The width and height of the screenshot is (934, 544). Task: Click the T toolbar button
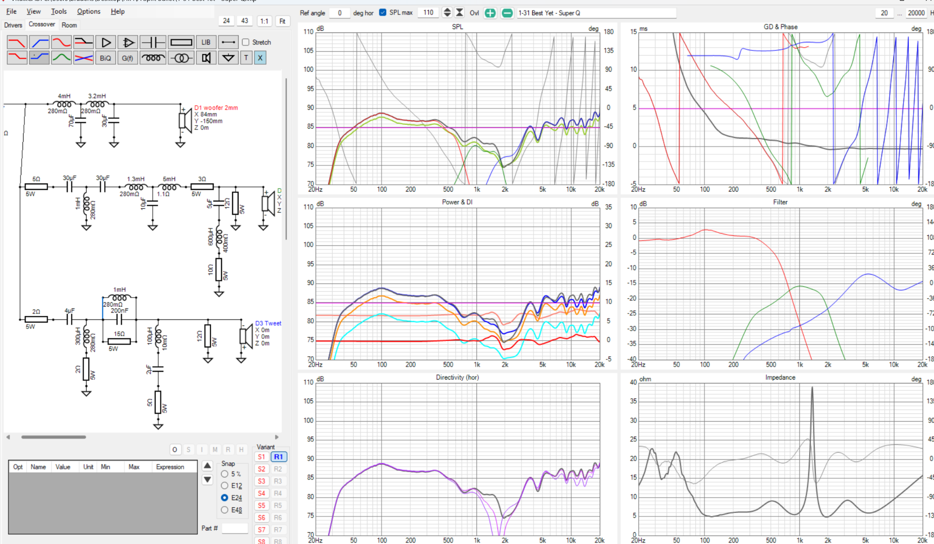click(x=246, y=58)
